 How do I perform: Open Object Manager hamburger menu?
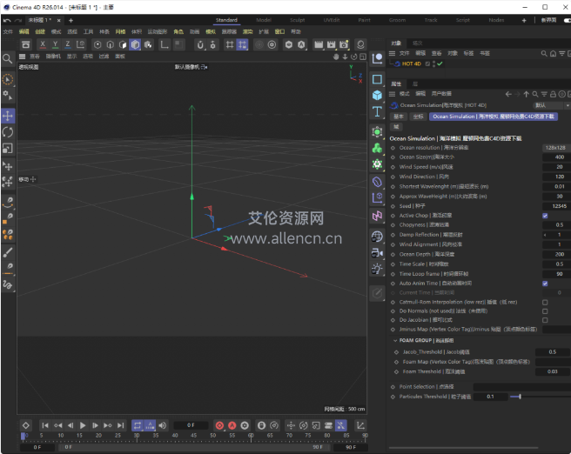[x=393, y=53]
